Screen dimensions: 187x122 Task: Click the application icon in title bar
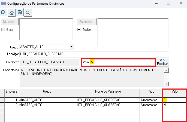point(4,4)
